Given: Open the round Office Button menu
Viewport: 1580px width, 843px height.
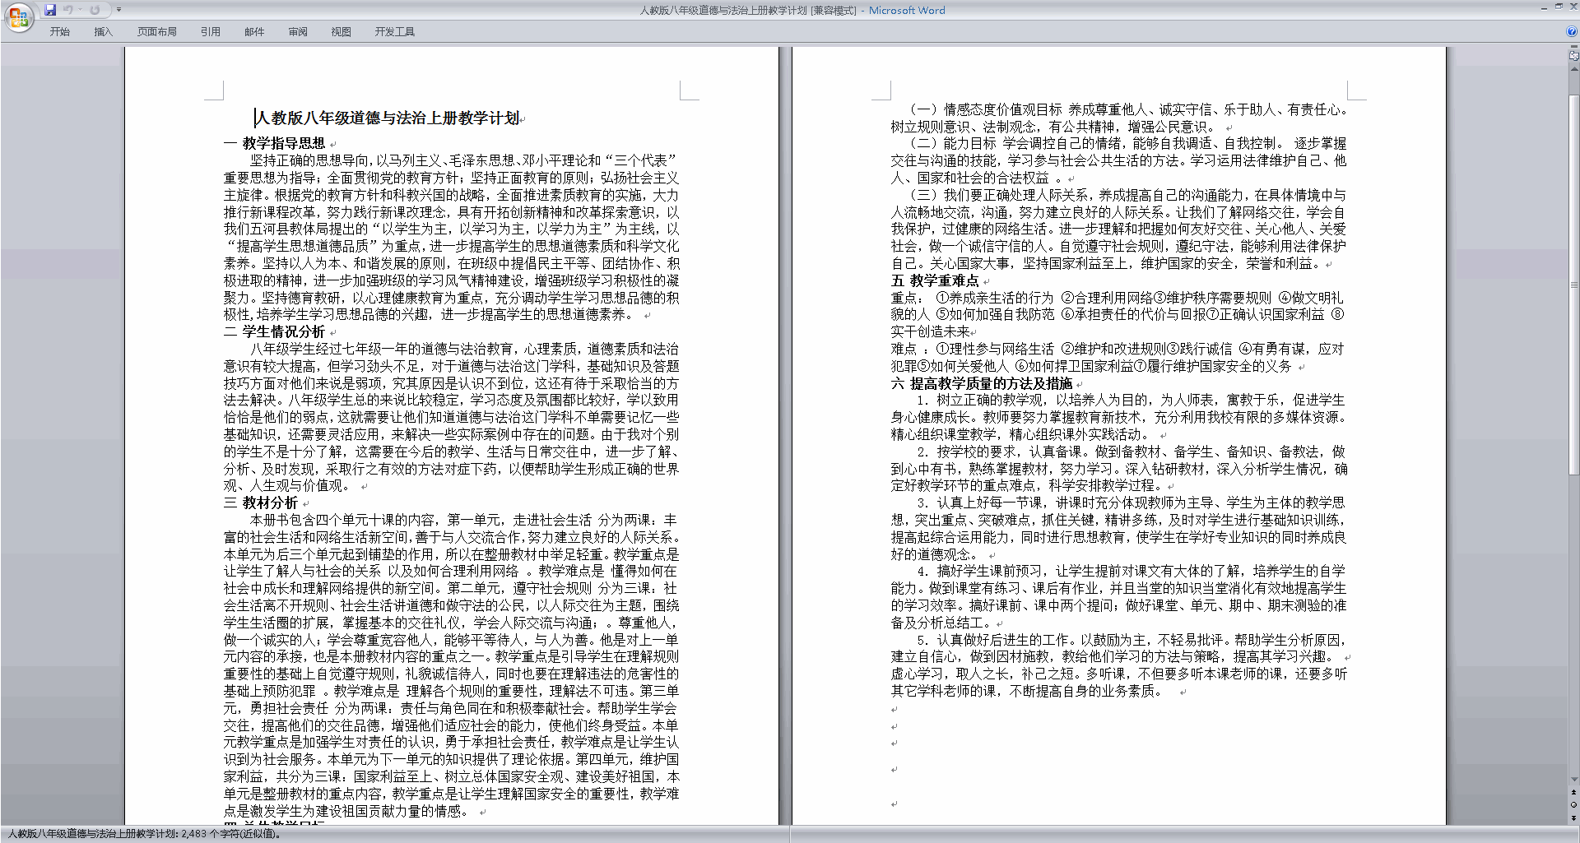Looking at the screenshot, I should point(18,17).
